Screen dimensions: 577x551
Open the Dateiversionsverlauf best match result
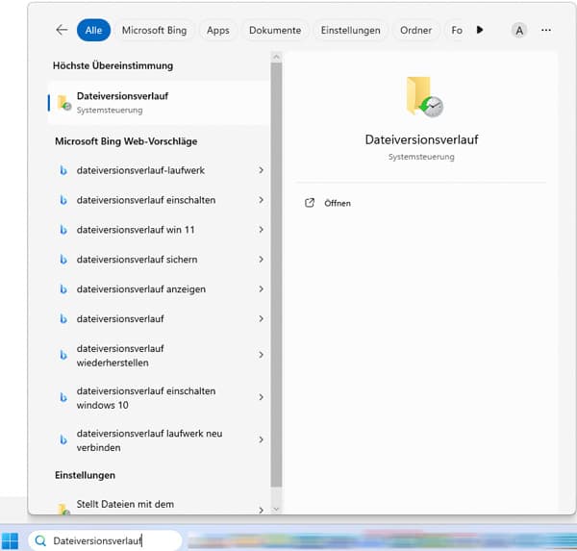pyautogui.click(x=159, y=103)
